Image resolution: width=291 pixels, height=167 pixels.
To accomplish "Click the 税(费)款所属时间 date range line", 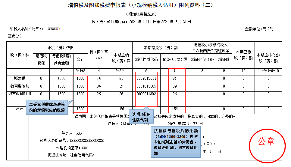I will coord(141,22).
